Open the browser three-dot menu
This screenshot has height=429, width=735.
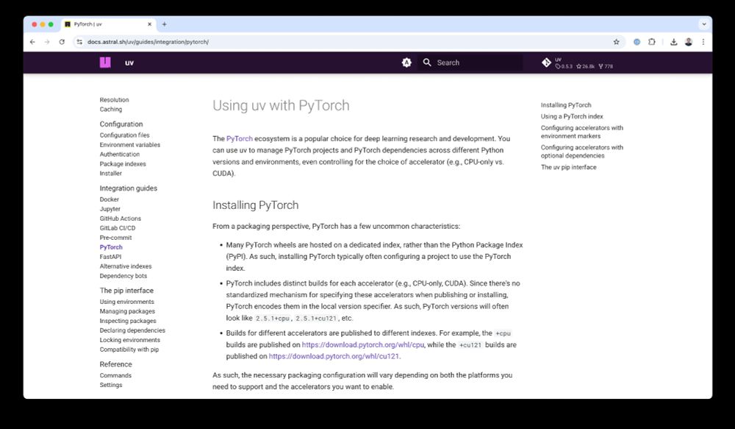pos(703,42)
